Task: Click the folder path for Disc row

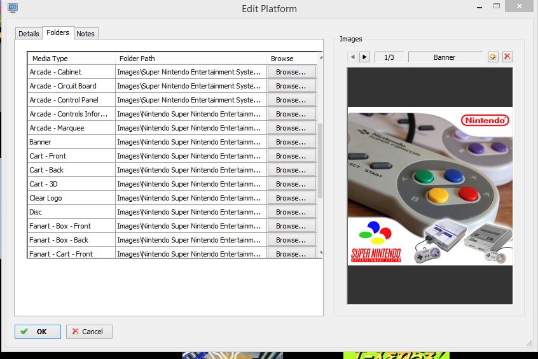Action: point(191,212)
